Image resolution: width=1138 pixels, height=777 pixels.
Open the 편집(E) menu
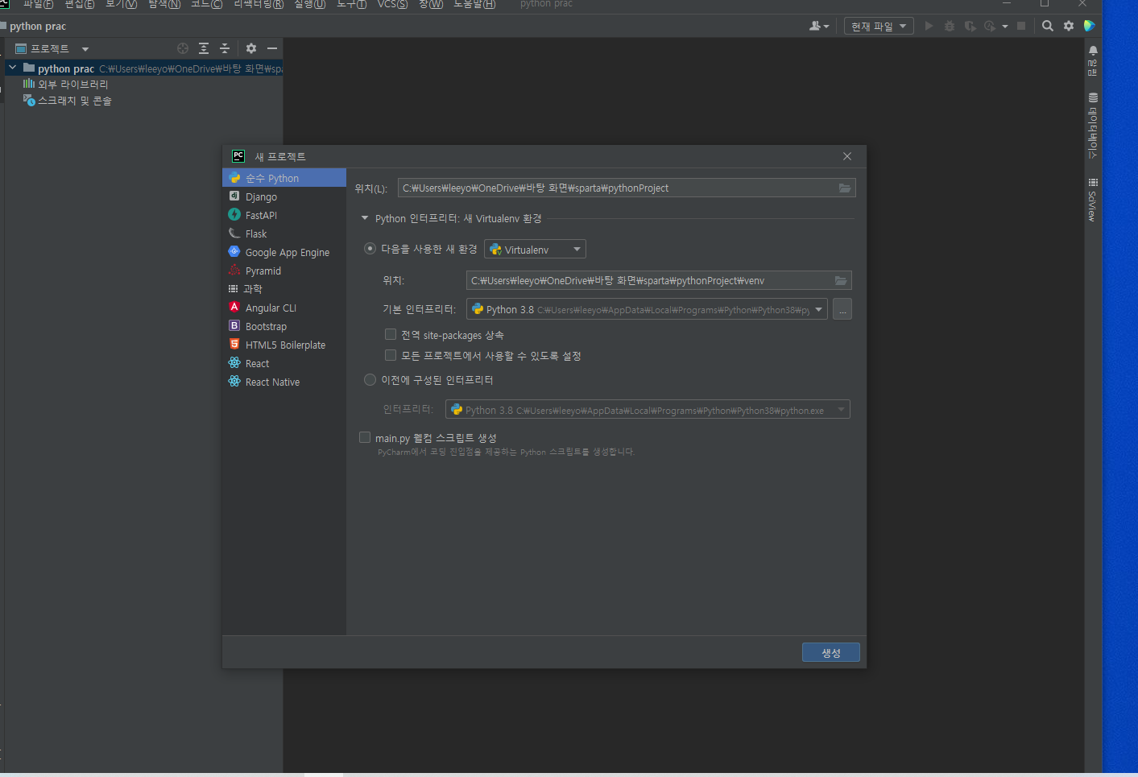pos(80,4)
